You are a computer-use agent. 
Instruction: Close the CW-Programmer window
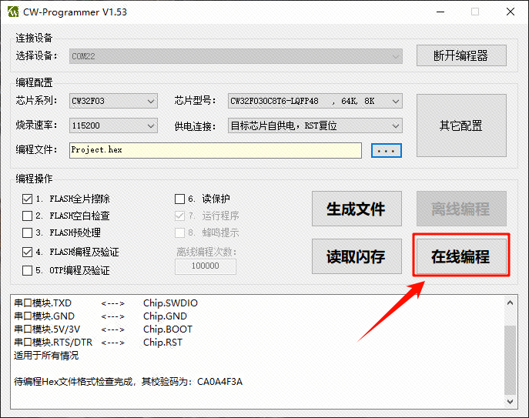(x=511, y=12)
